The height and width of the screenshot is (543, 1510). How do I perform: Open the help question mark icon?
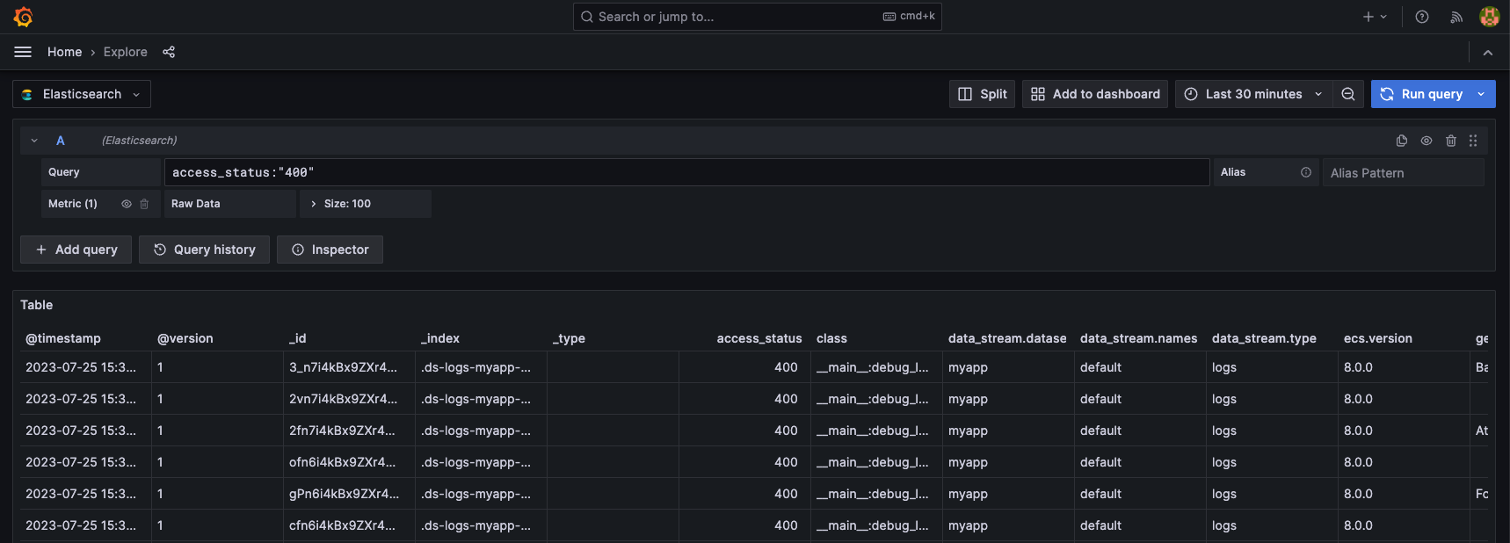click(1421, 17)
